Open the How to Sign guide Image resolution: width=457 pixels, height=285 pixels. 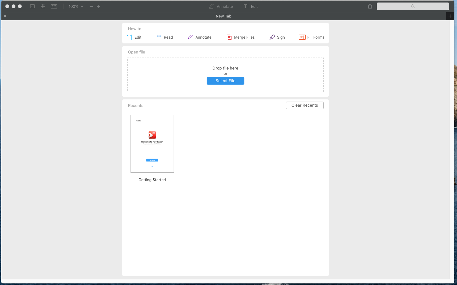[x=277, y=37]
